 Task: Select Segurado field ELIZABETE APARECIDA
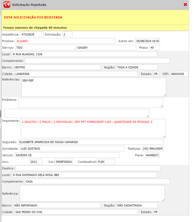[91, 142]
